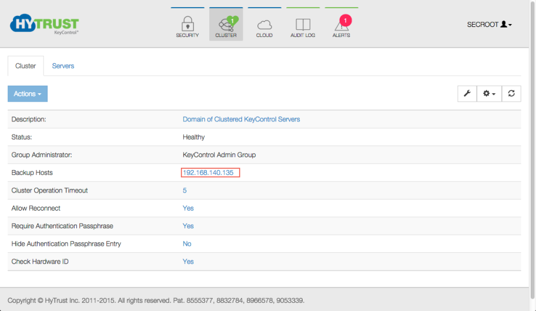Click the HyTrust KeyControl logo
Screen dimensions: 536x311
(45, 24)
